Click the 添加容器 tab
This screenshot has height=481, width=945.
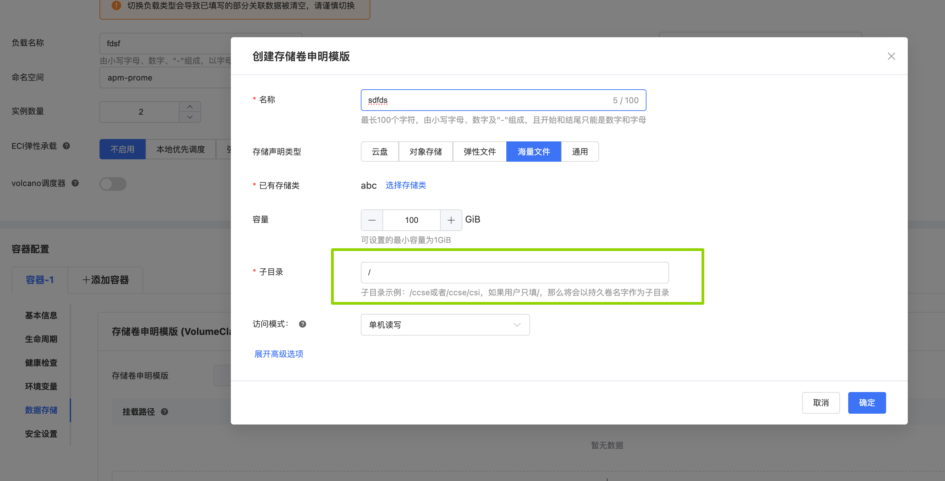coord(105,280)
